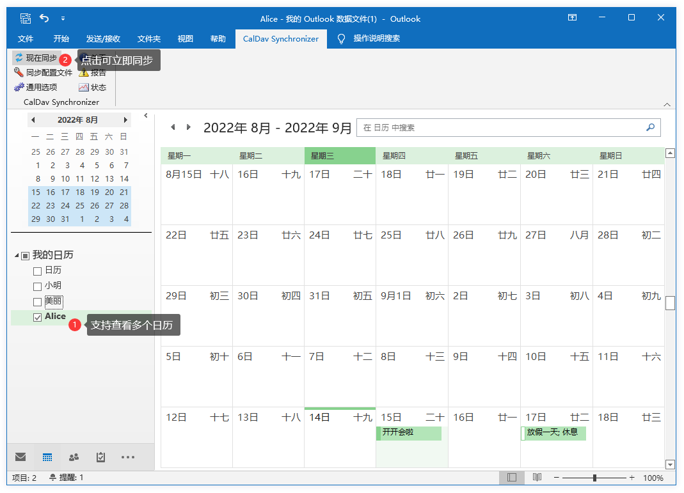Switch to the 开始 ribbon tab
684x493 pixels.
click(x=61, y=39)
